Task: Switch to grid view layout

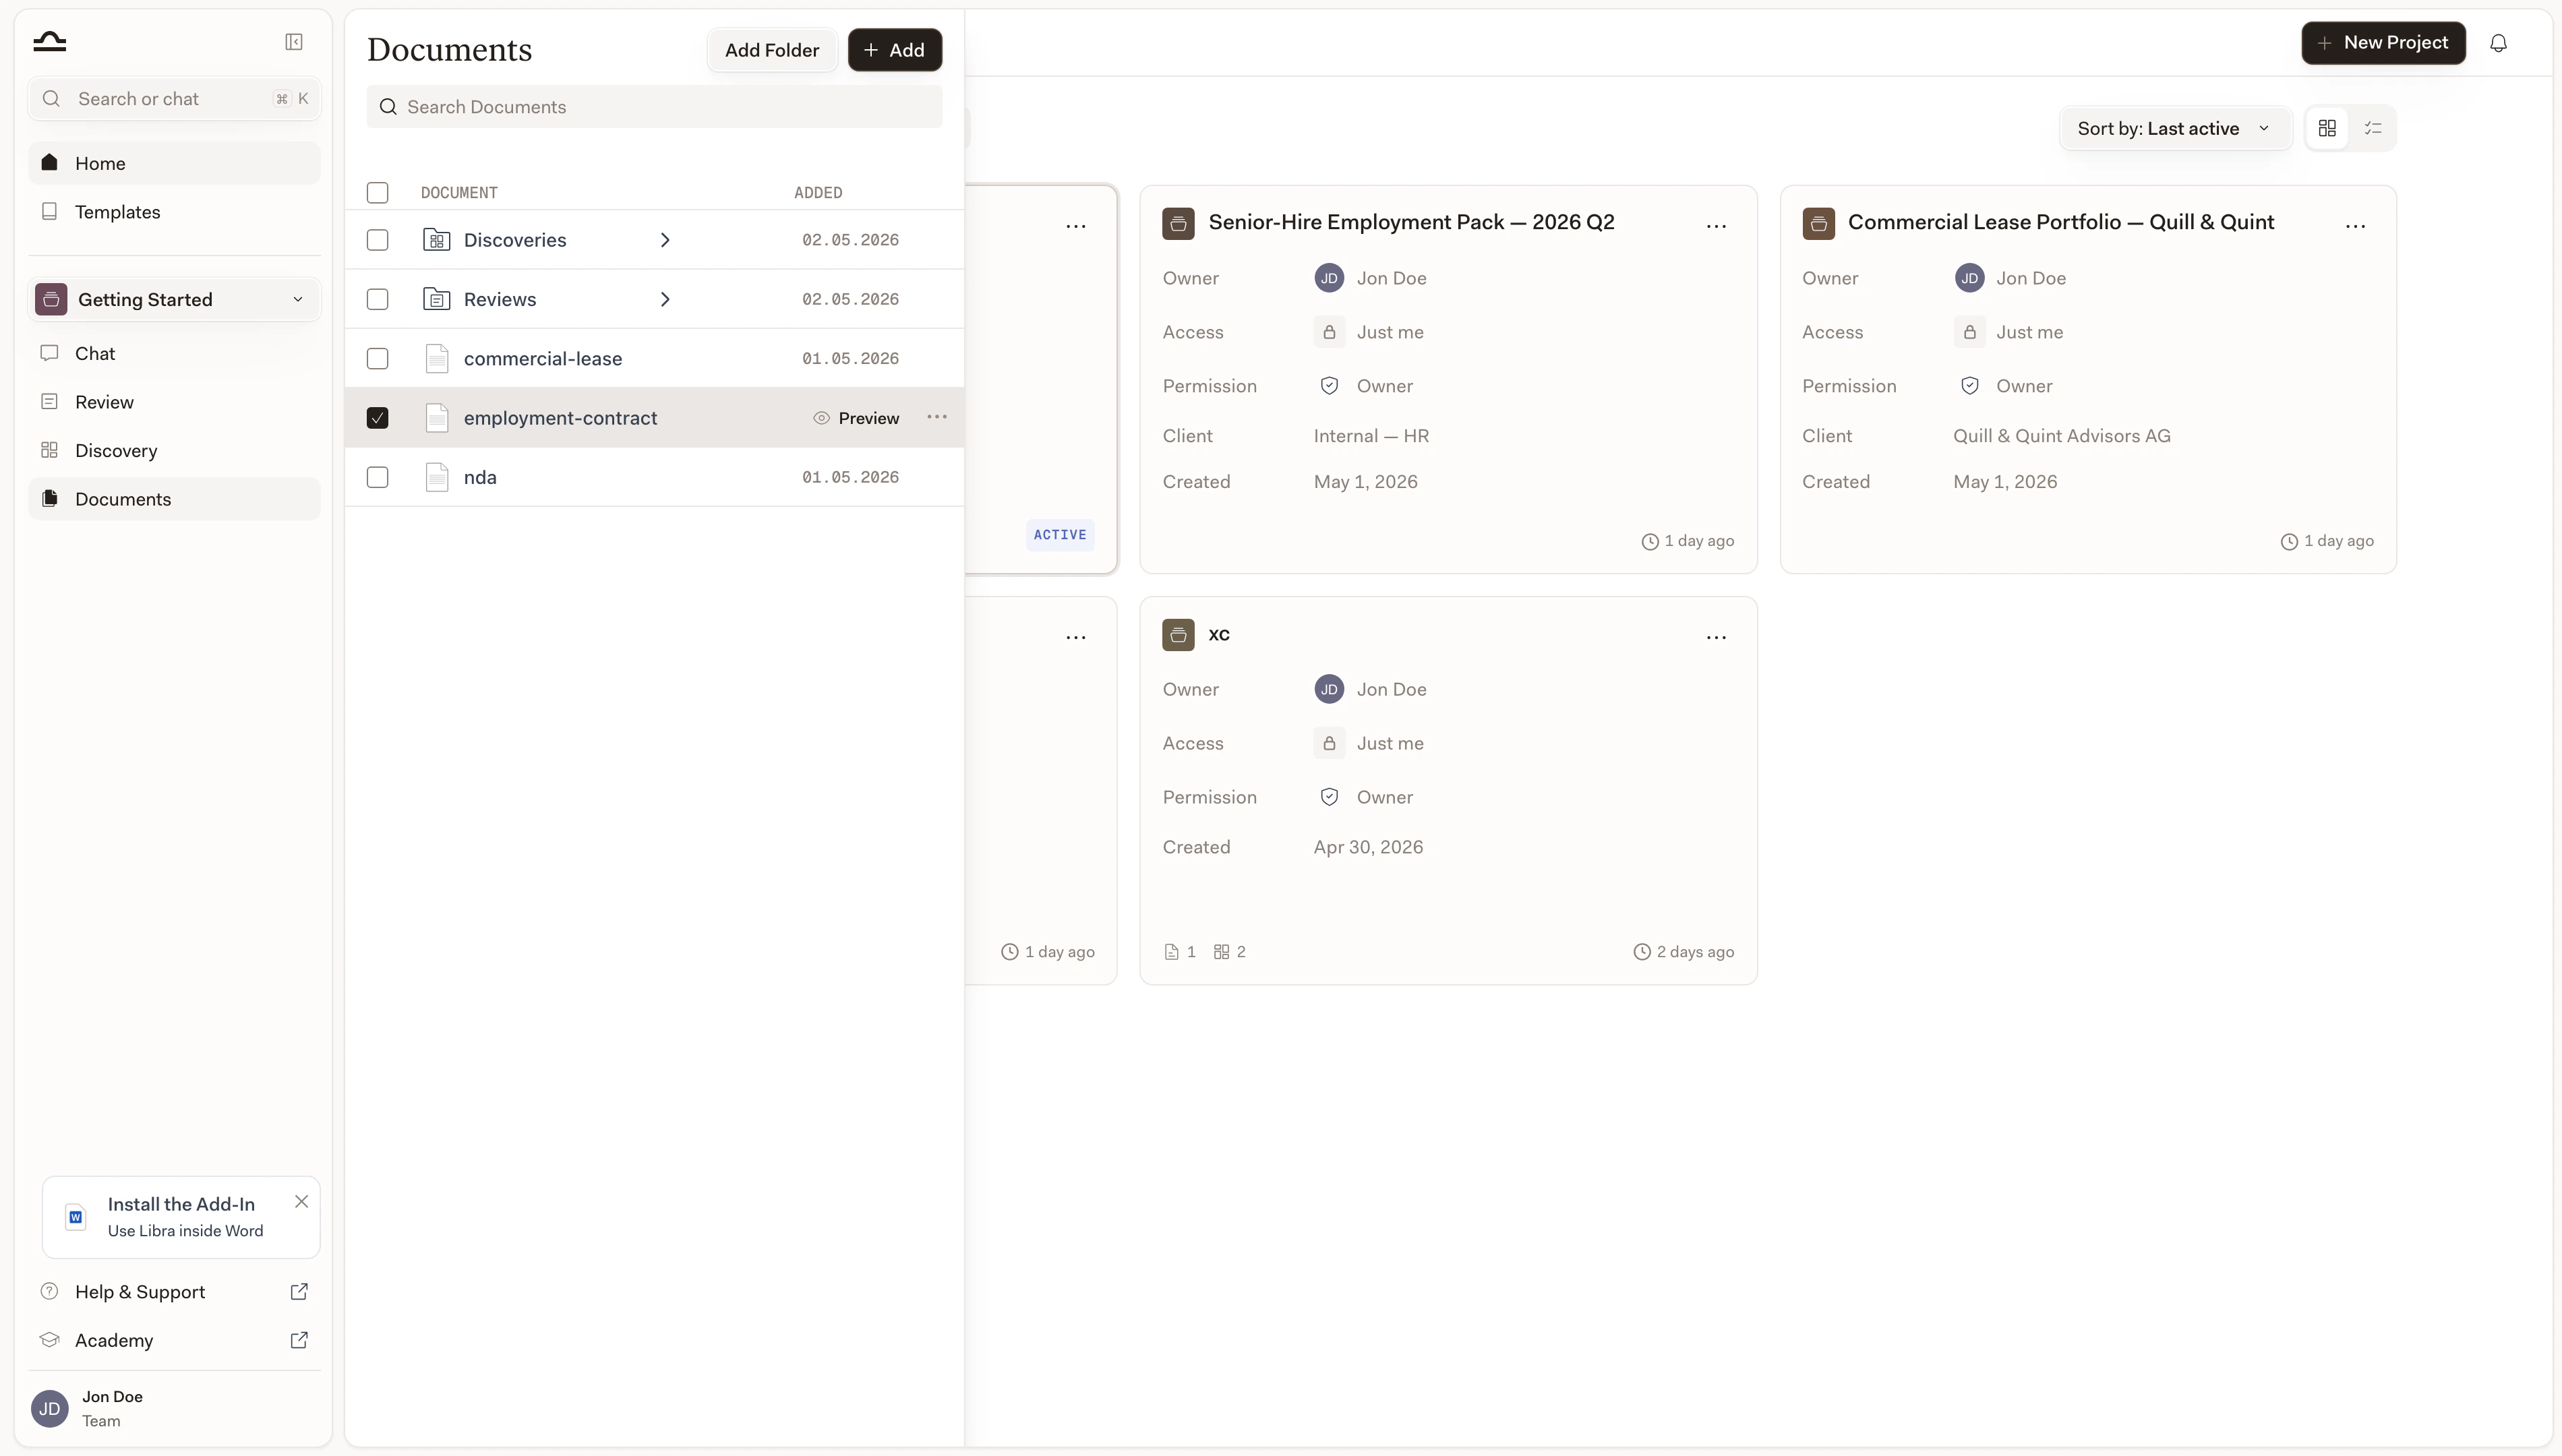Action: (2327, 129)
